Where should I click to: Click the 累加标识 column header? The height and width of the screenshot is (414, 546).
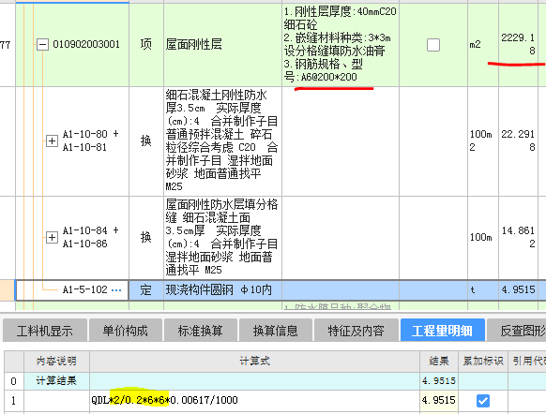[483, 362]
